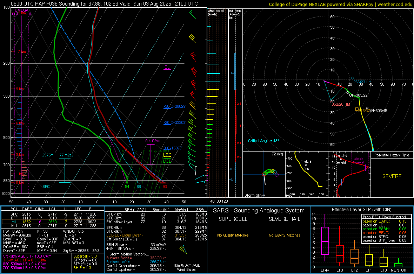This screenshot has width=414, height=274.
Task: Click the SigSvr = 36365 m3/s3 value
Action: (81, 251)
